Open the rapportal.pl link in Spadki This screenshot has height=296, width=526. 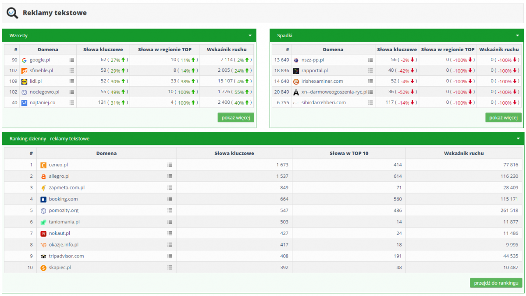tap(315, 70)
